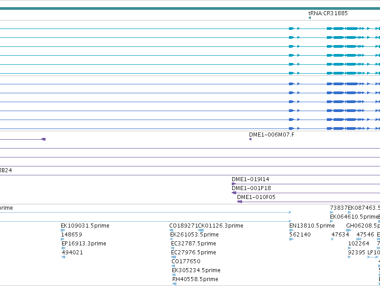Select the 562140 feature label

[x=300, y=234]
